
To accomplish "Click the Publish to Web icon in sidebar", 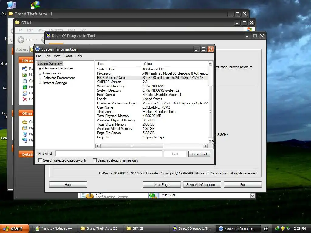I will pyautogui.click(x=25, y=87).
